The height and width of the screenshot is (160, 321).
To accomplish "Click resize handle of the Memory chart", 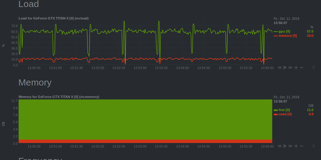I will point(313,146).
